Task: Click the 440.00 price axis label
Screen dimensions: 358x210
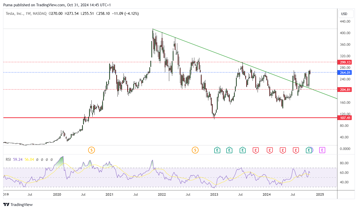Action: (345, 21)
